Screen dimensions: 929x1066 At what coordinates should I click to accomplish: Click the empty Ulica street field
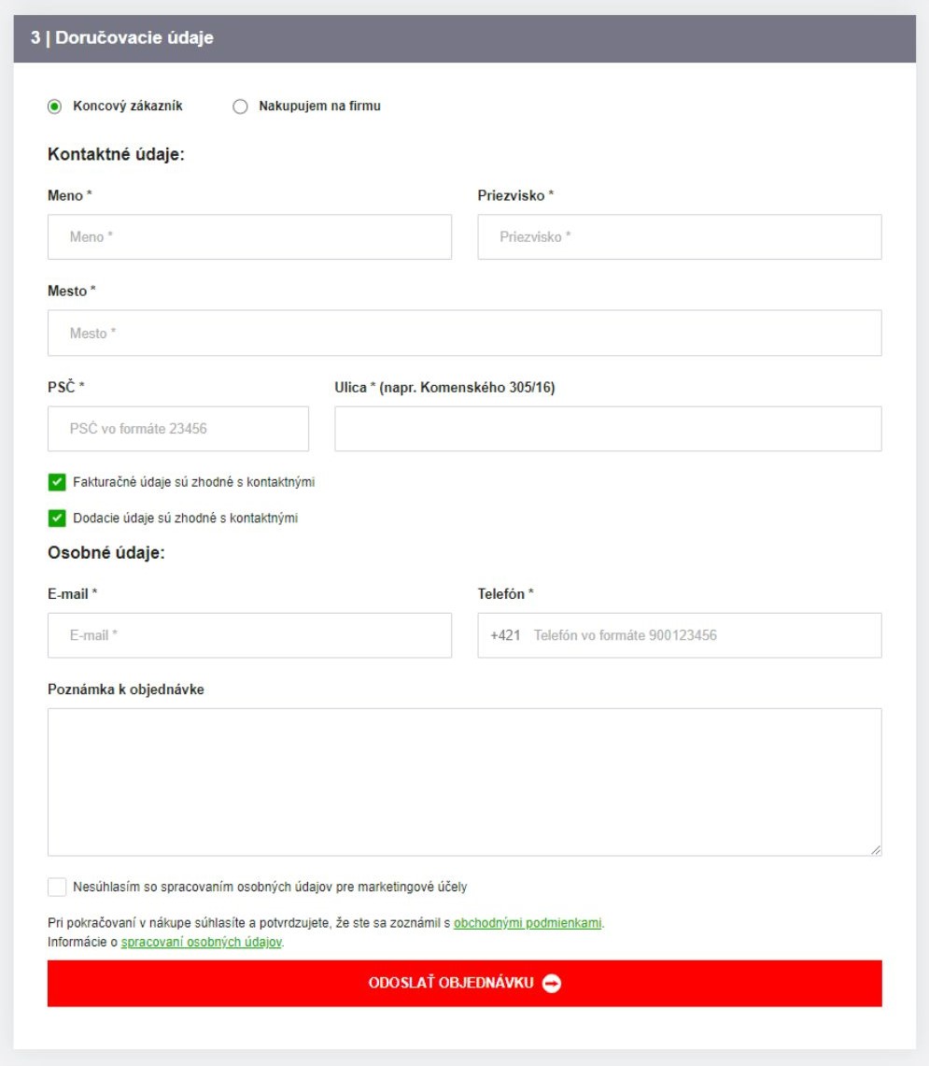[x=608, y=429]
